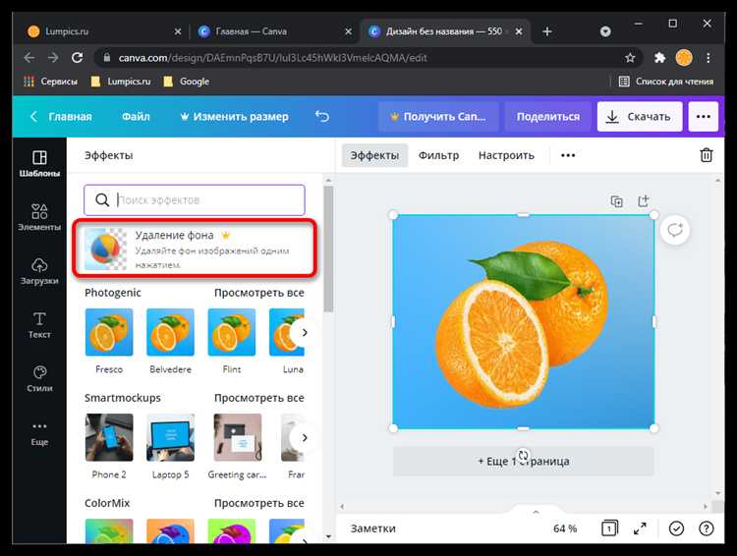This screenshot has width=737, height=556.
Task: Undo the last action in Canva
Action: tap(322, 116)
